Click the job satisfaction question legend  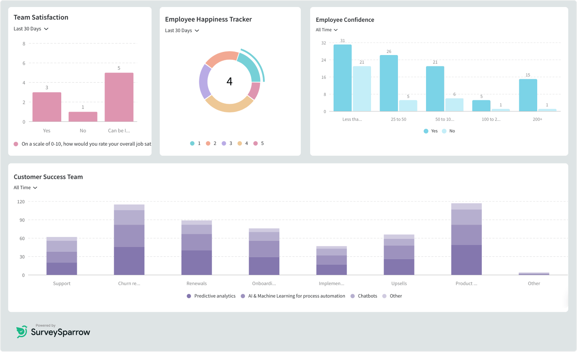click(82, 144)
